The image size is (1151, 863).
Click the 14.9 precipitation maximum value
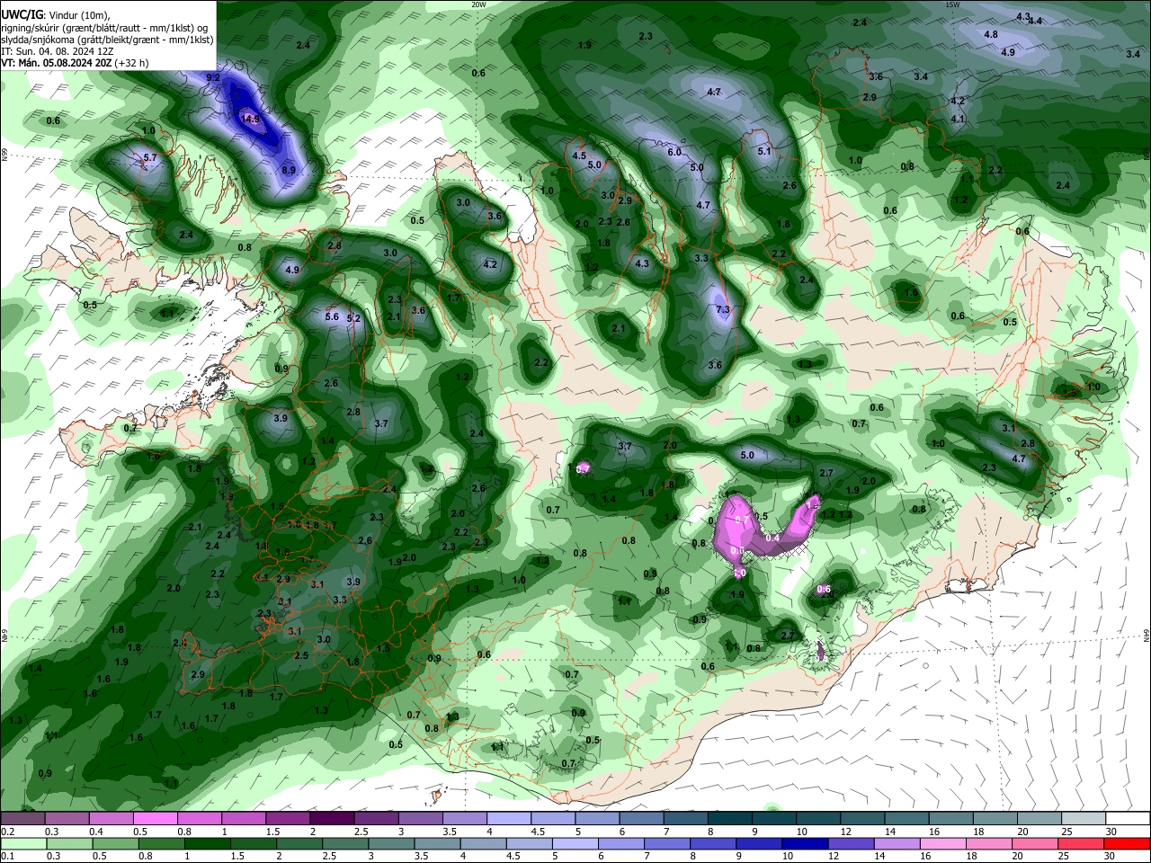click(x=250, y=119)
